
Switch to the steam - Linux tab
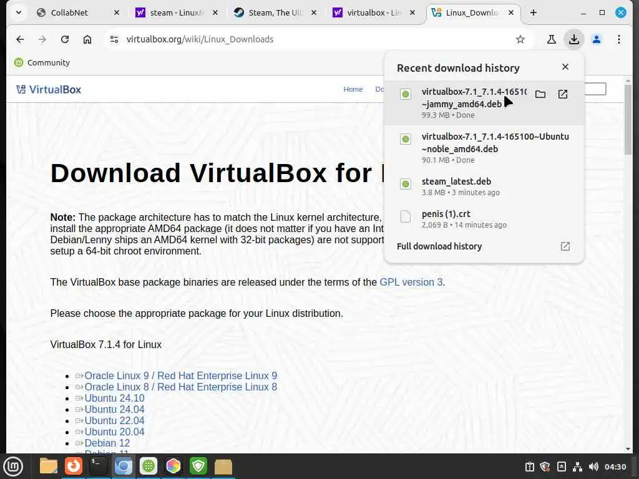click(x=176, y=12)
